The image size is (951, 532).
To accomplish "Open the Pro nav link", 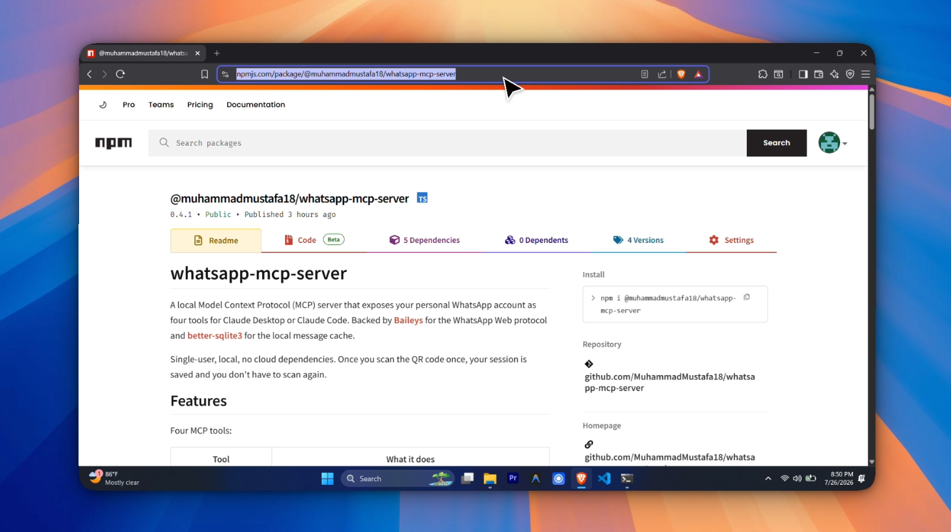I will pyautogui.click(x=129, y=105).
